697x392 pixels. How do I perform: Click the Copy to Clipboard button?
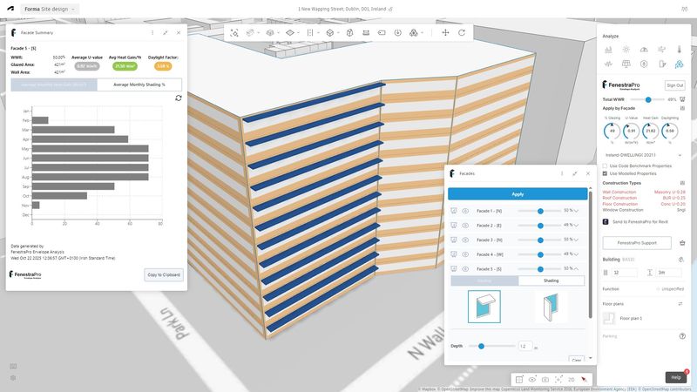pos(164,275)
